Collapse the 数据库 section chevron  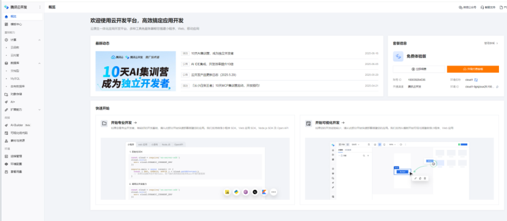(40, 63)
